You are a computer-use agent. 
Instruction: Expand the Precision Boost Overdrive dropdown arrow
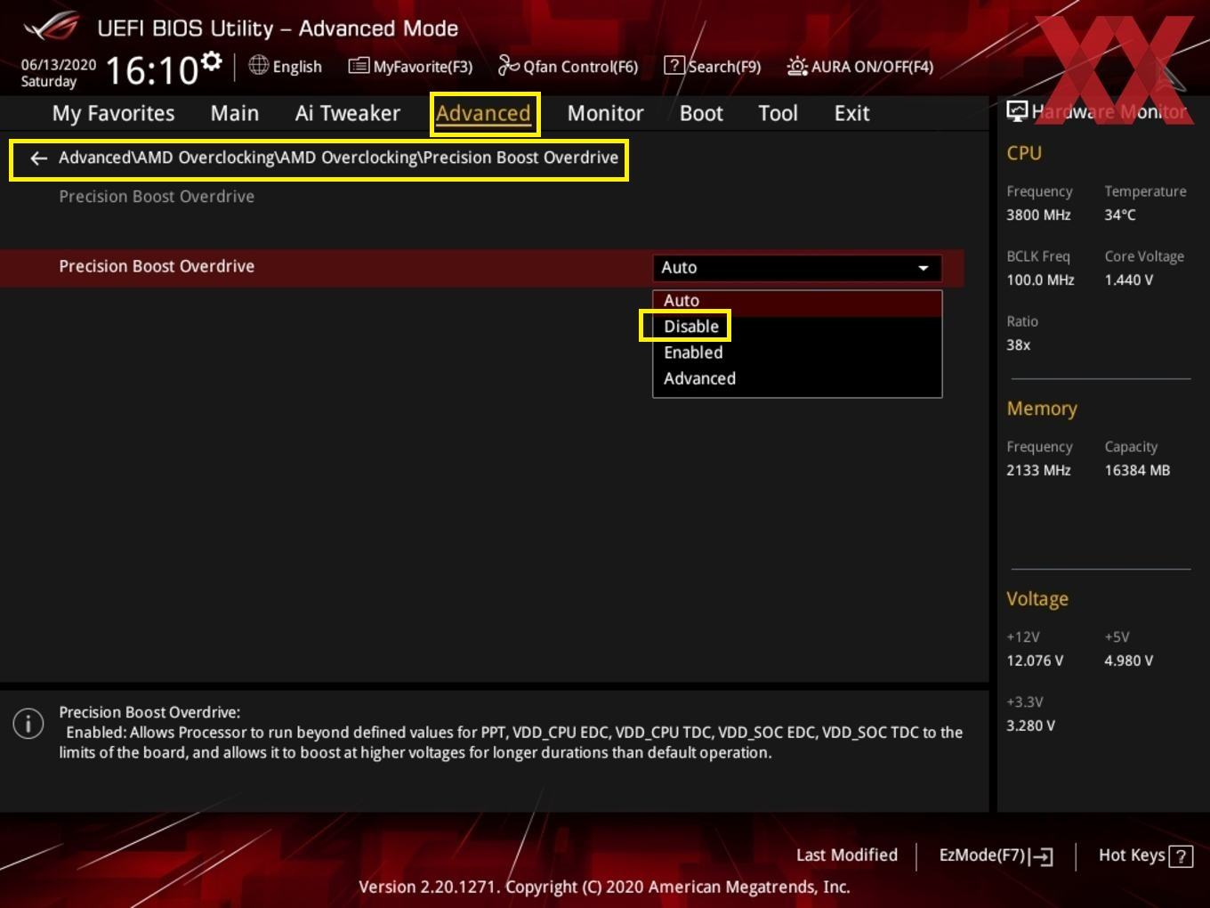(924, 268)
